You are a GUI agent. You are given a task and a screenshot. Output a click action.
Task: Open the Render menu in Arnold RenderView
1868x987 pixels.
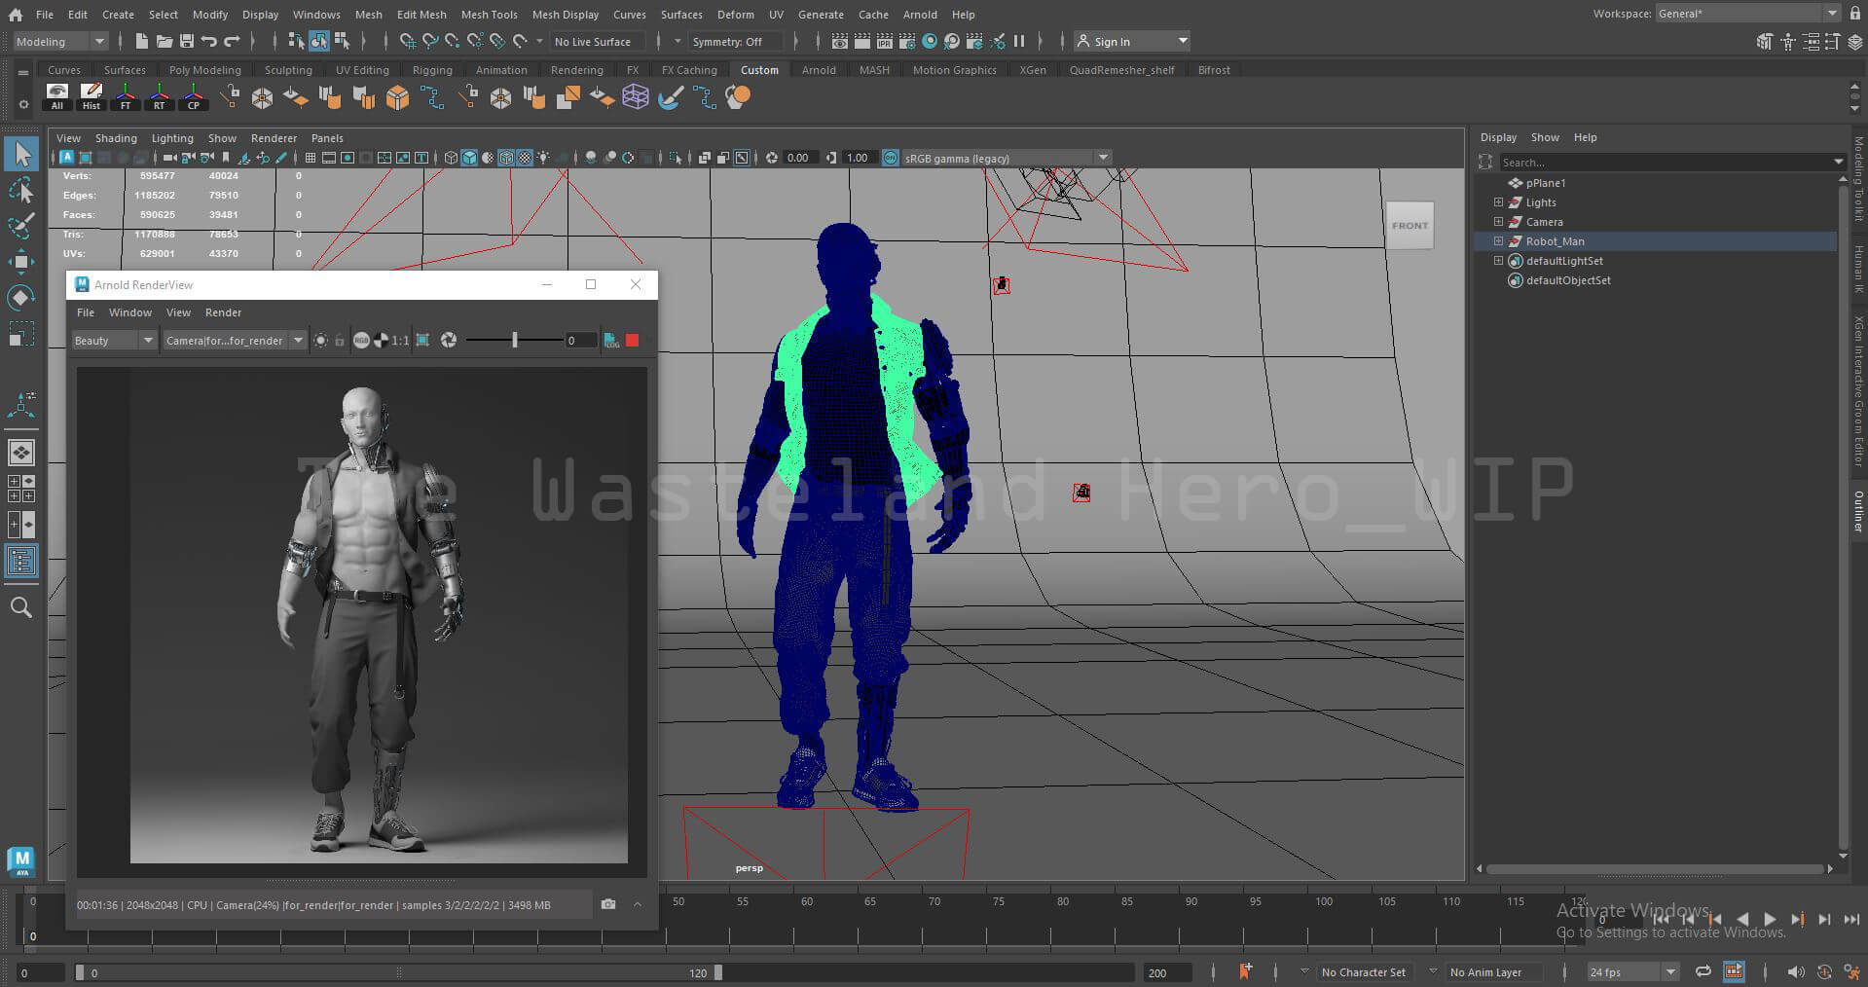(x=223, y=312)
